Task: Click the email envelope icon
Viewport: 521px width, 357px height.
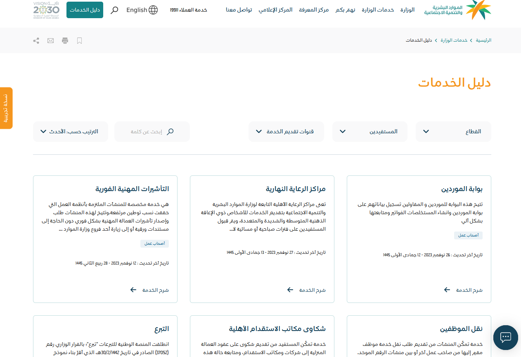Action: [x=50, y=40]
